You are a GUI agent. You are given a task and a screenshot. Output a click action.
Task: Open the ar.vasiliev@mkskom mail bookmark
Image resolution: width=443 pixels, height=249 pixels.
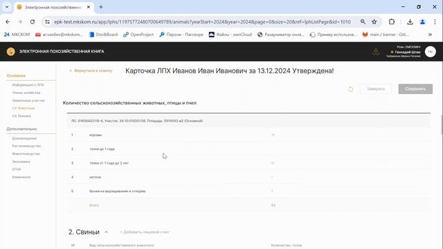click(59, 35)
